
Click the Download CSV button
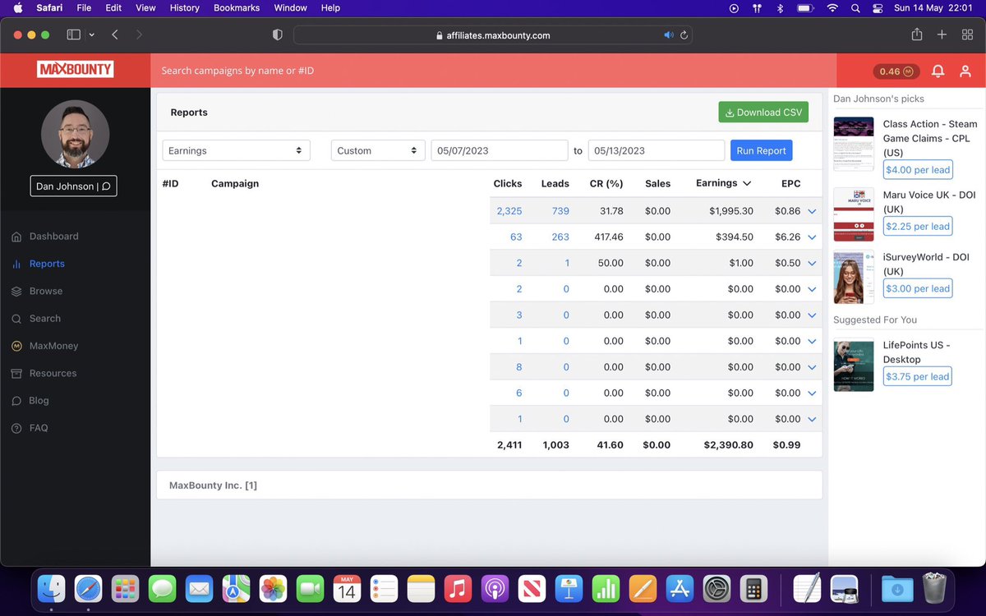(763, 113)
